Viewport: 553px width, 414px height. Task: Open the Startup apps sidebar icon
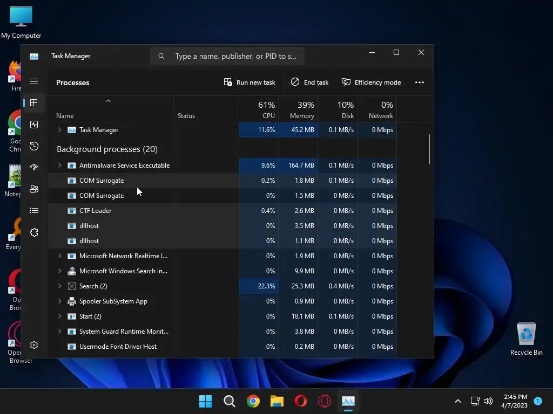point(34,168)
